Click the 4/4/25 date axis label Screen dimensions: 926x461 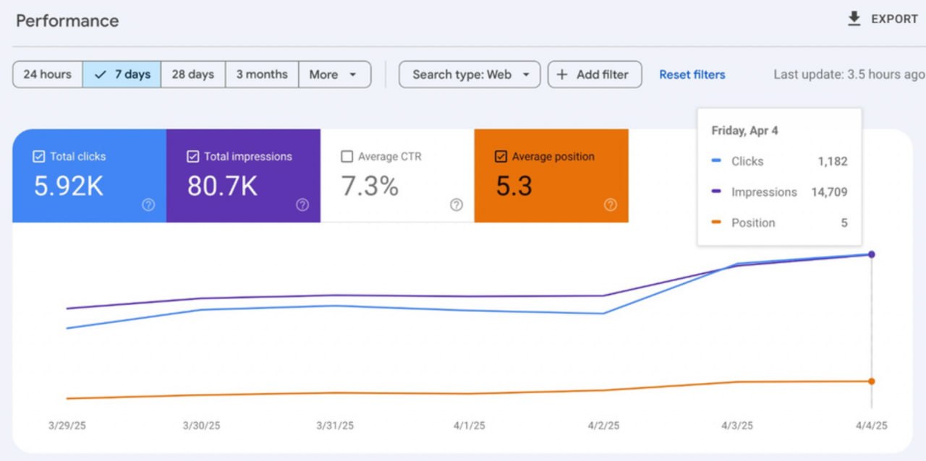(x=872, y=426)
